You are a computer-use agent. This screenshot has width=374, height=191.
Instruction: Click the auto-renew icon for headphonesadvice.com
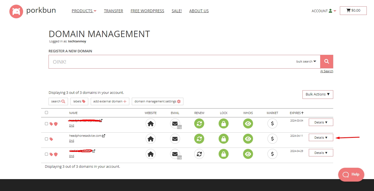(x=199, y=139)
